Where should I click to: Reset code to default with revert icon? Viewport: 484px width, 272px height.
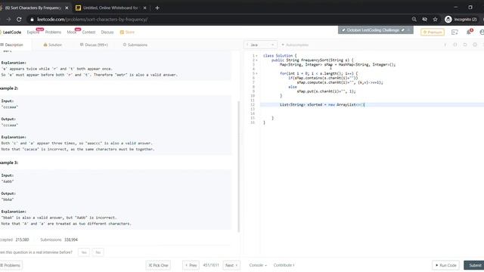pyautogui.click(x=465, y=45)
